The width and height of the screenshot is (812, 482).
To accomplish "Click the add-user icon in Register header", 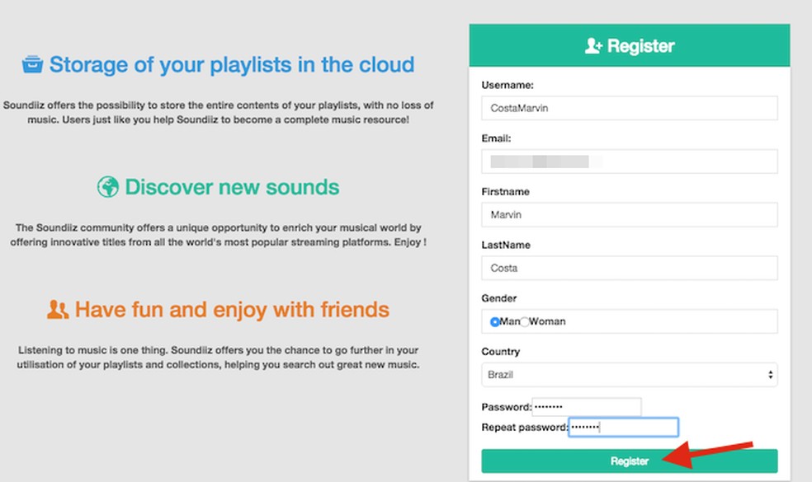I will click(x=593, y=46).
